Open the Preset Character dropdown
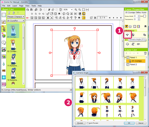Viewport: 149px width, 127px height. (16, 17)
